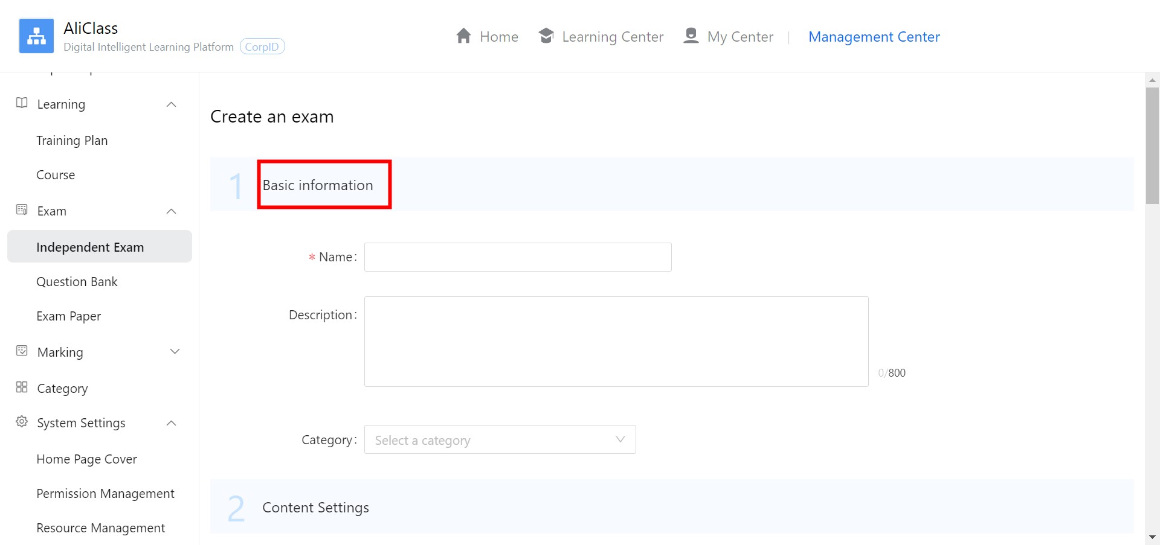Select Training Plan in sidebar
Screen dimensions: 1160x545
click(72, 141)
